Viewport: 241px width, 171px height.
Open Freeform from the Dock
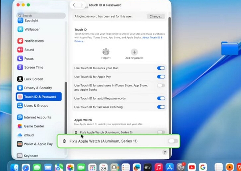pyautogui.click(x=137, y=167)
